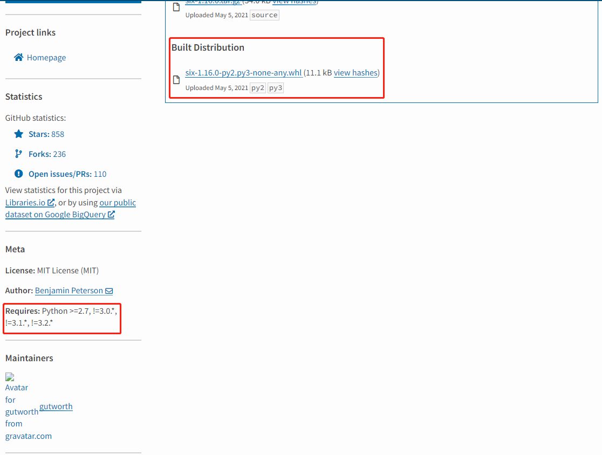Click the file icon beside the source tarball
Viewport: 602px width, 455px height.
pyautogui.click(x=176, y=7)
